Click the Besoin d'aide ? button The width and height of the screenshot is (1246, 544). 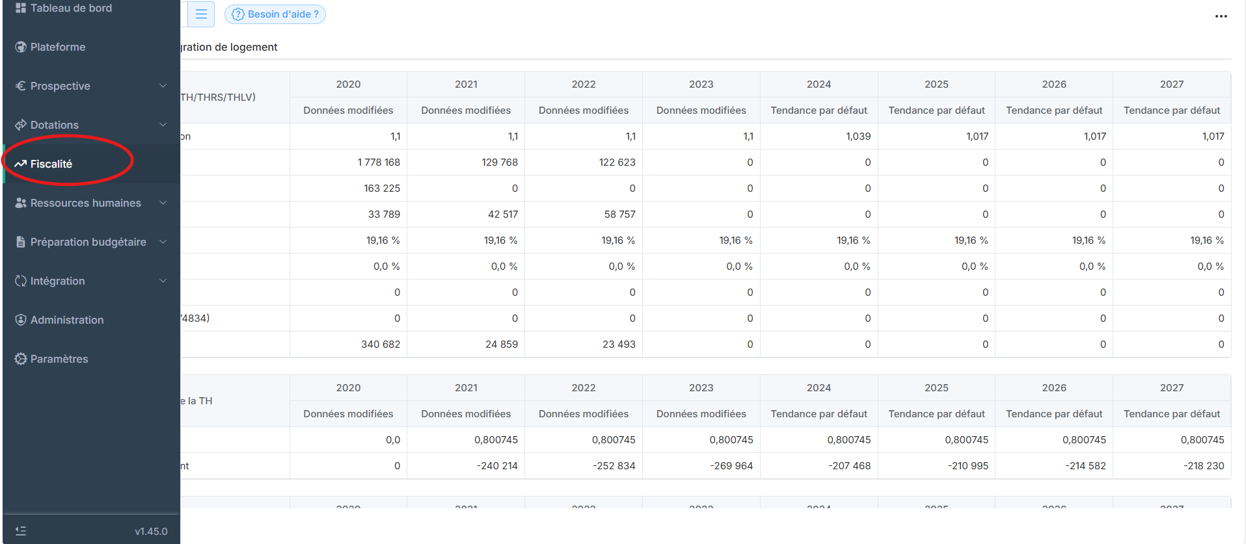275,14
